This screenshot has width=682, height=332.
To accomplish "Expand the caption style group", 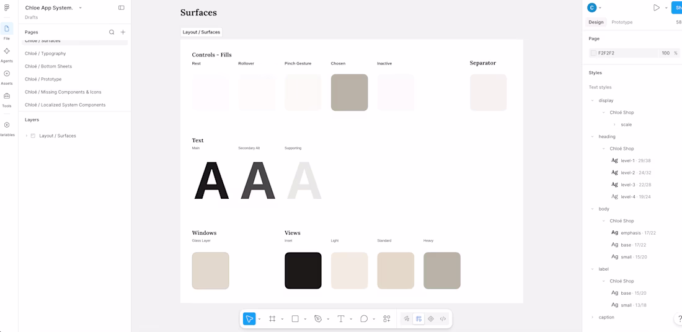I will (592, 317).
